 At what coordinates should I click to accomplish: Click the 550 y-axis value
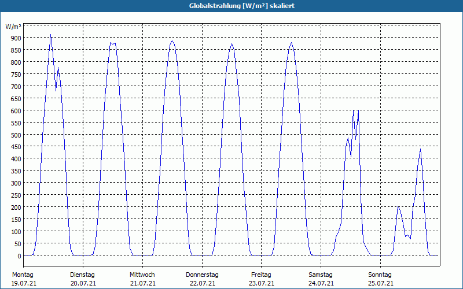point(16,123)
